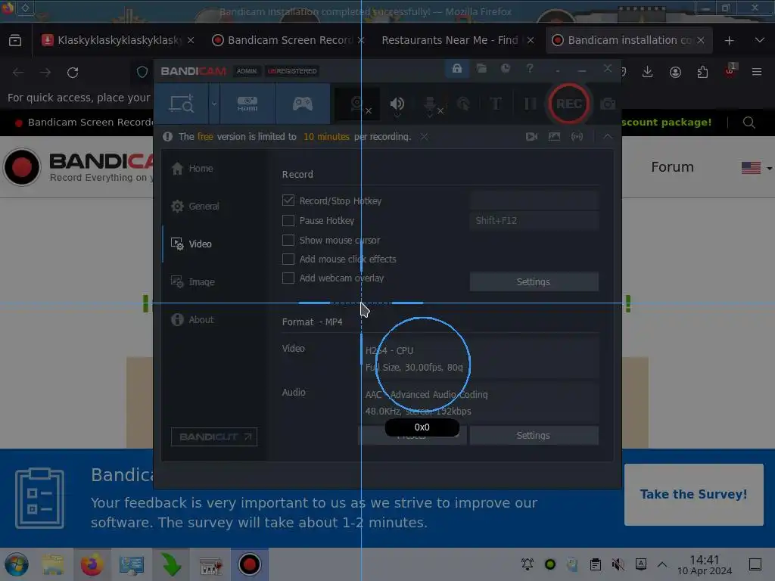Viewport: 775px width, 581px height.
Task: Click the Pause hotkey Shift+F12 field
Action: pos(534,220)
